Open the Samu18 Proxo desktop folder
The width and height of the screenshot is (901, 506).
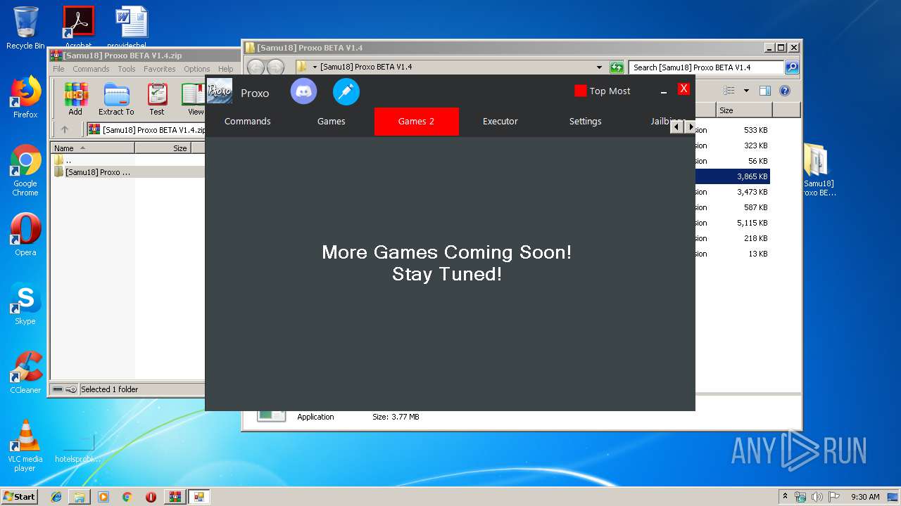[x=818, y=170]
